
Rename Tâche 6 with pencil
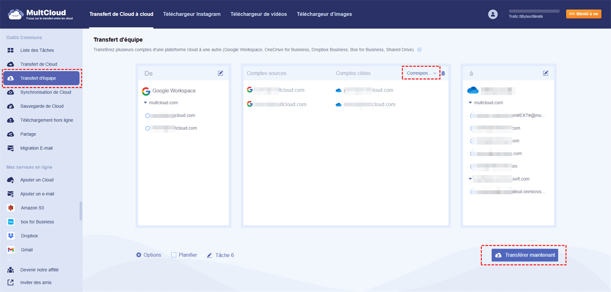click(209, 255)
